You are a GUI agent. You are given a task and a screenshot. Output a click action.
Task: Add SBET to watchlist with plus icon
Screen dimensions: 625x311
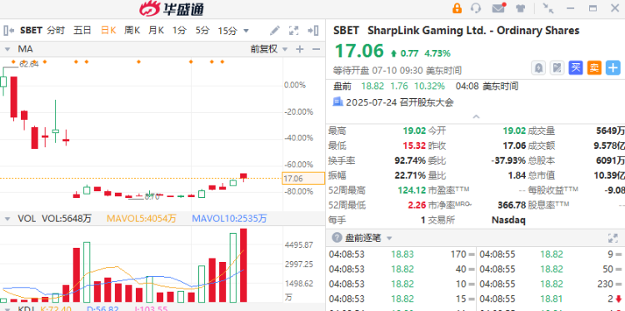[613, 68]
